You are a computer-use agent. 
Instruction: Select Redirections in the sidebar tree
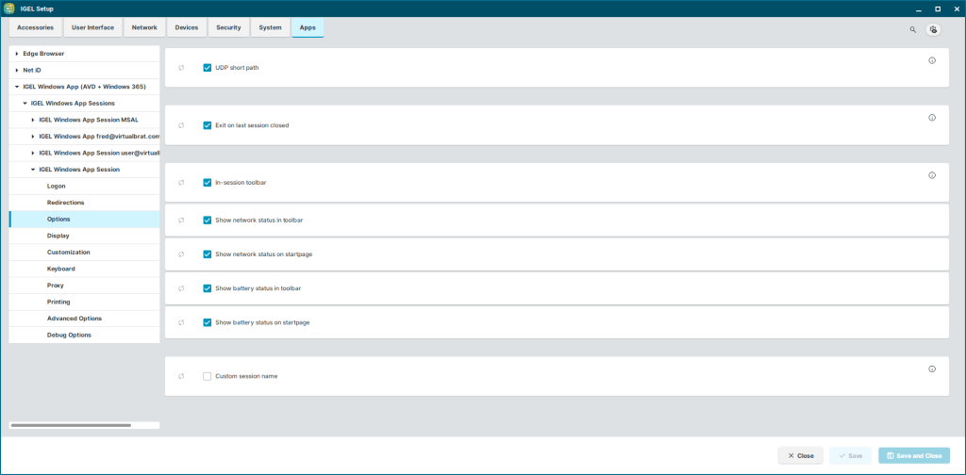pos(65,203)
